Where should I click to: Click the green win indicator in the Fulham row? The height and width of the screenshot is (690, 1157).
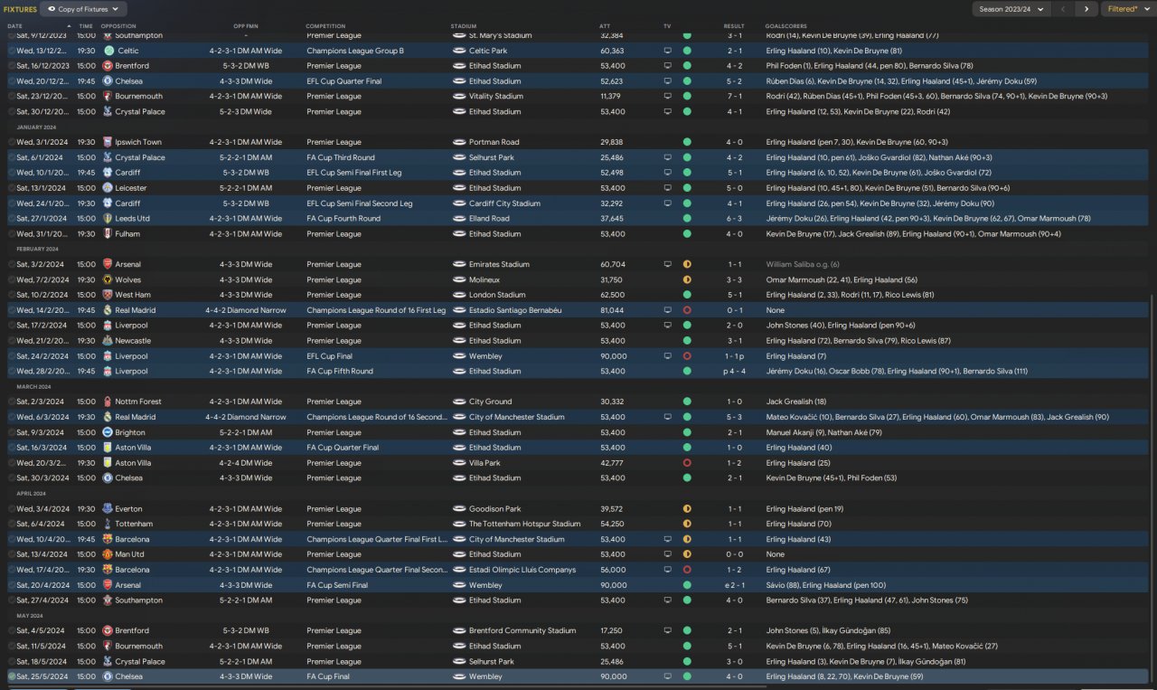687,234
